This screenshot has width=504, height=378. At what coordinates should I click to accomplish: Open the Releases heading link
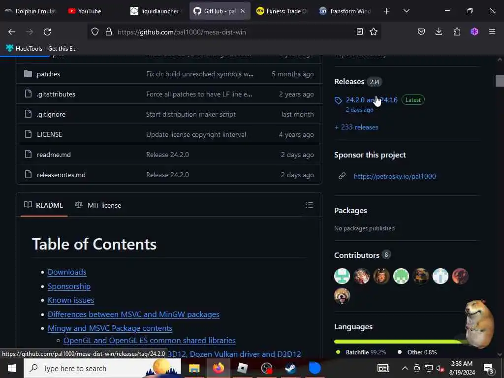[349, 82]
